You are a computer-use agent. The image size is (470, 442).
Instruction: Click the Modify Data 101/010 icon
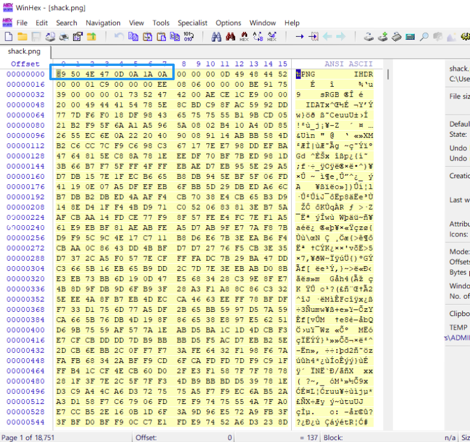pos(188,37)
